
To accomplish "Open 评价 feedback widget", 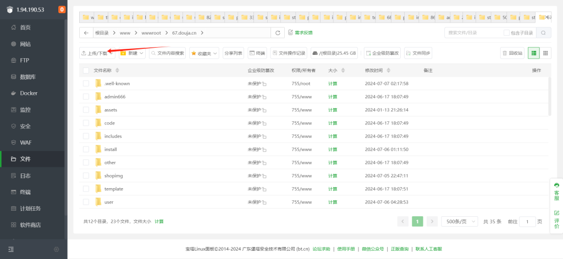I will point(556,219).
